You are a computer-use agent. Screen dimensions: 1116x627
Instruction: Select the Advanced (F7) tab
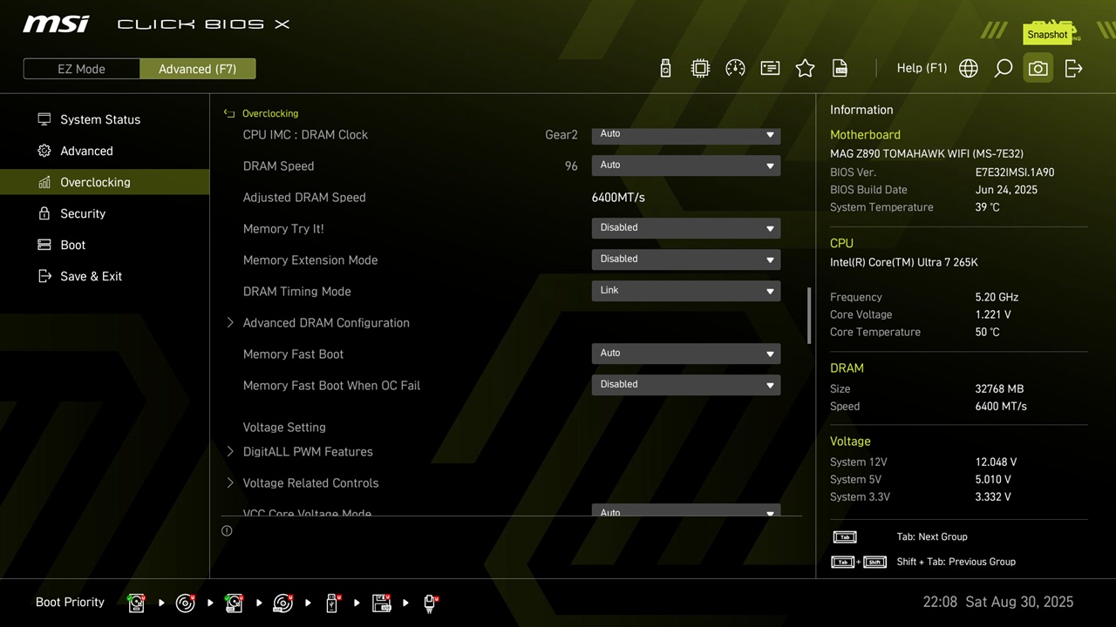click(198, 69)
